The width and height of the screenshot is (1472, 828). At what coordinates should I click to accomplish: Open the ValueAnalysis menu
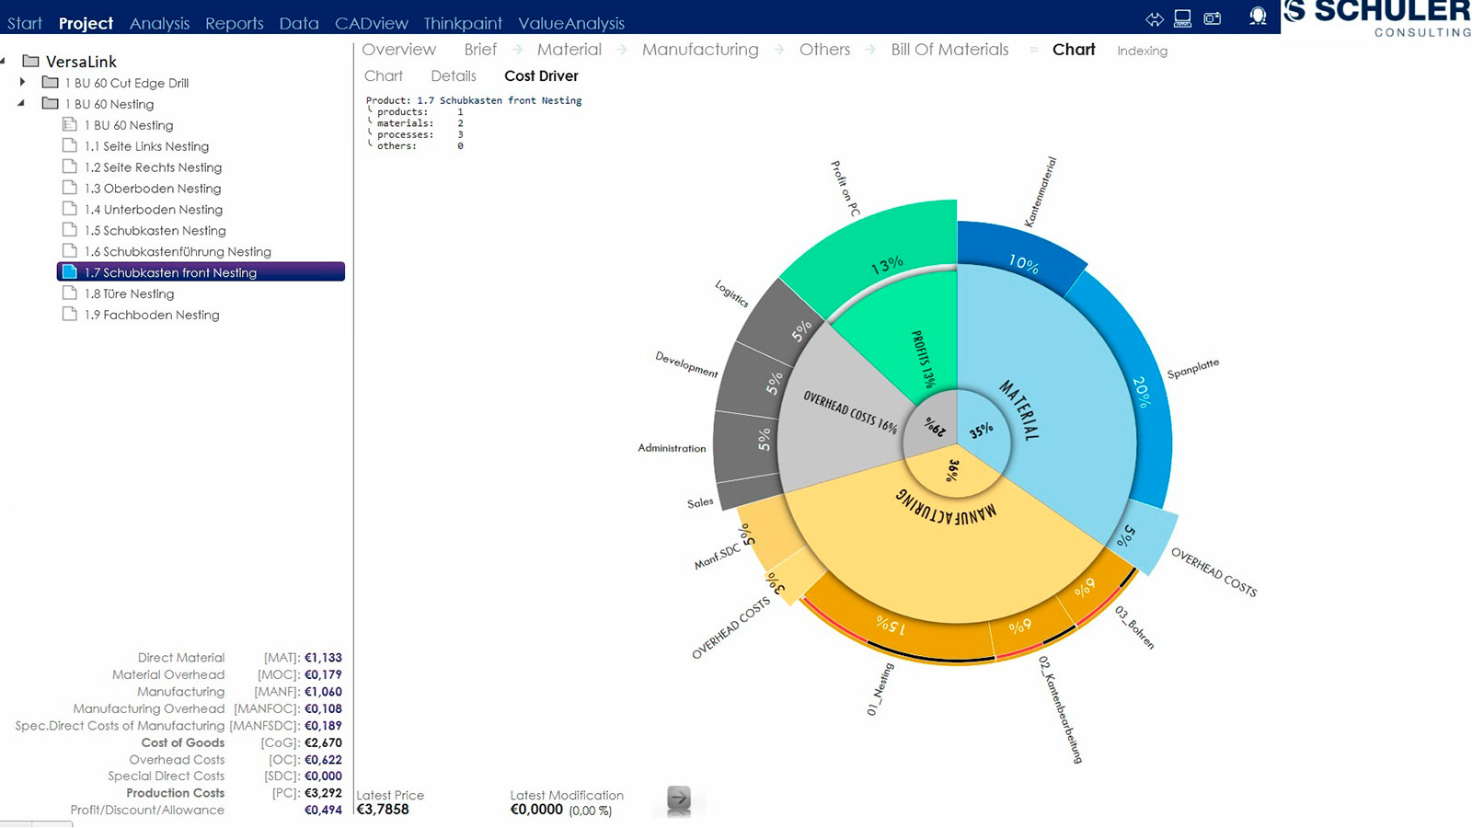click(571, 23)
